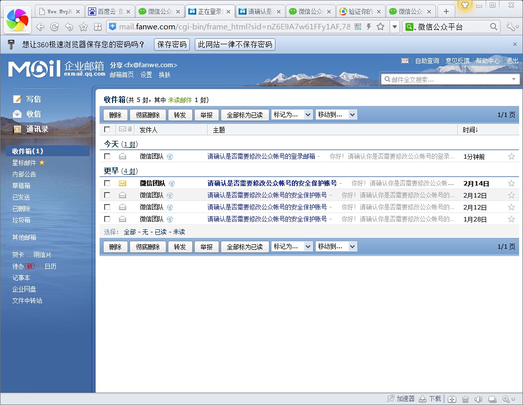Click the 通讯录 address book icon
The image size is (523, 405).
click(17, 129)
